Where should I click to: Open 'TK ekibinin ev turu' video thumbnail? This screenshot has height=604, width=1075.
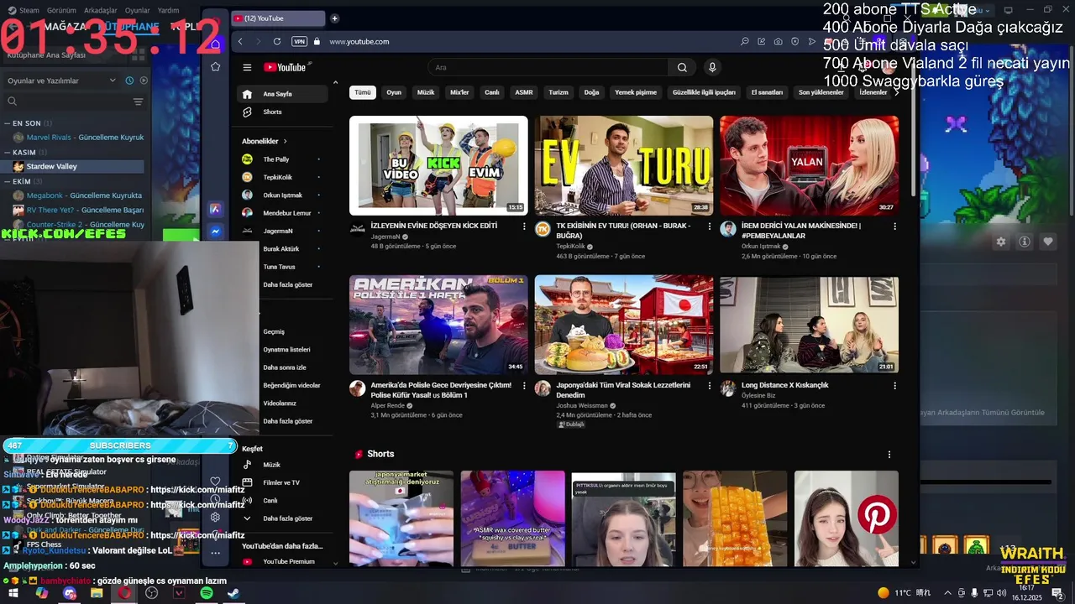[x=624, y=165]
